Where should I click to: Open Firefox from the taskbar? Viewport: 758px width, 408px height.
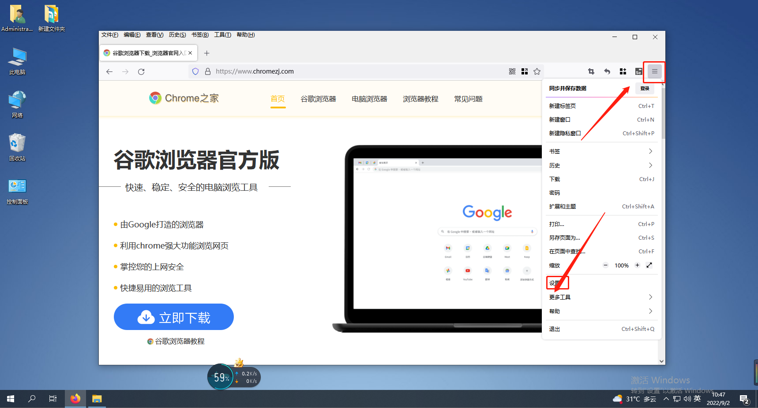(75, 399)
